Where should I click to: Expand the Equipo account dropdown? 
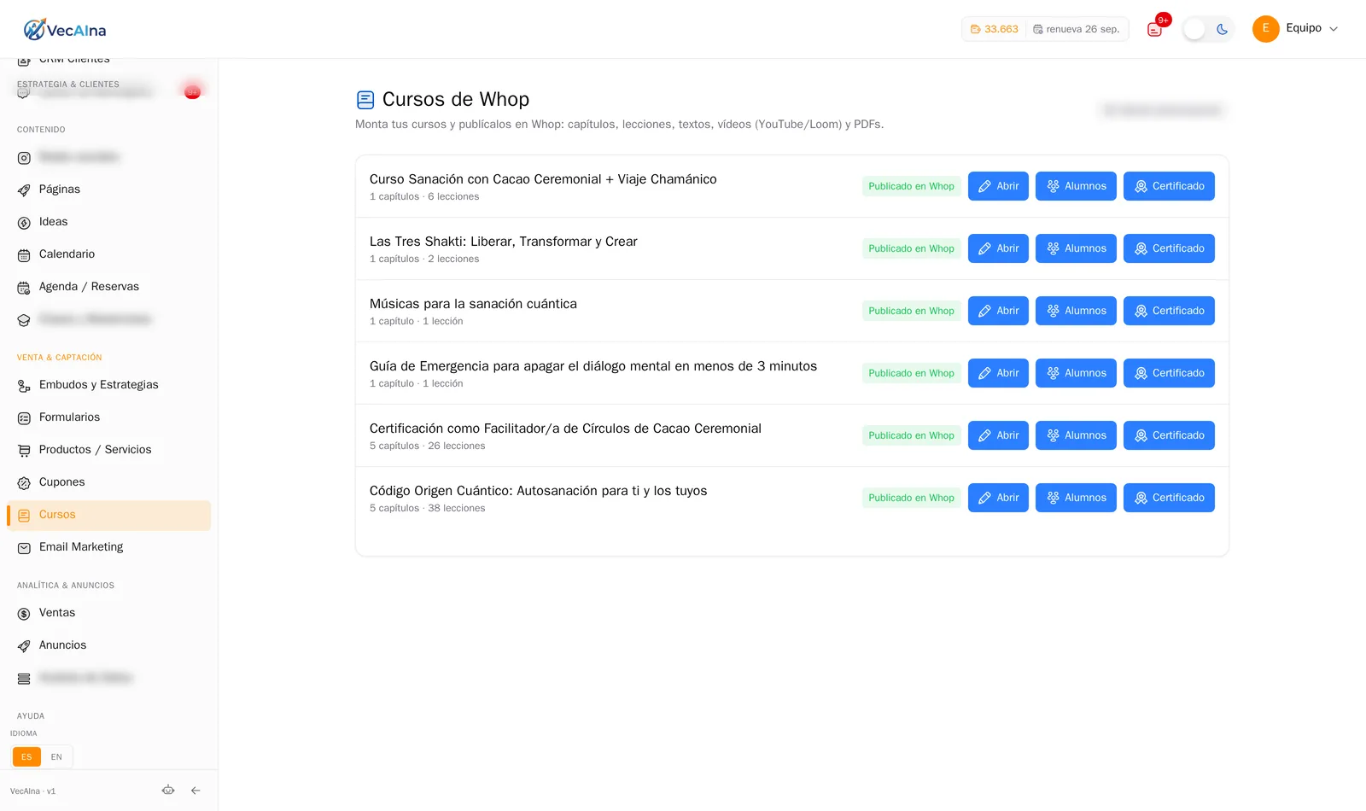point(1295,28)
